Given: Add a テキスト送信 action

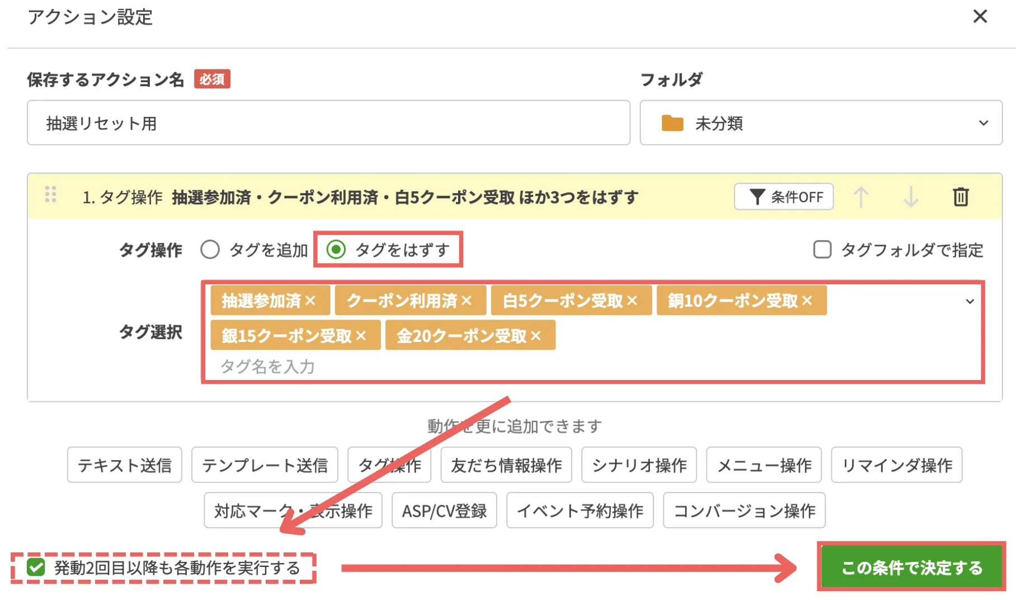Looking at the screenshot, I should pyautogui.click(x=125, y=465).
